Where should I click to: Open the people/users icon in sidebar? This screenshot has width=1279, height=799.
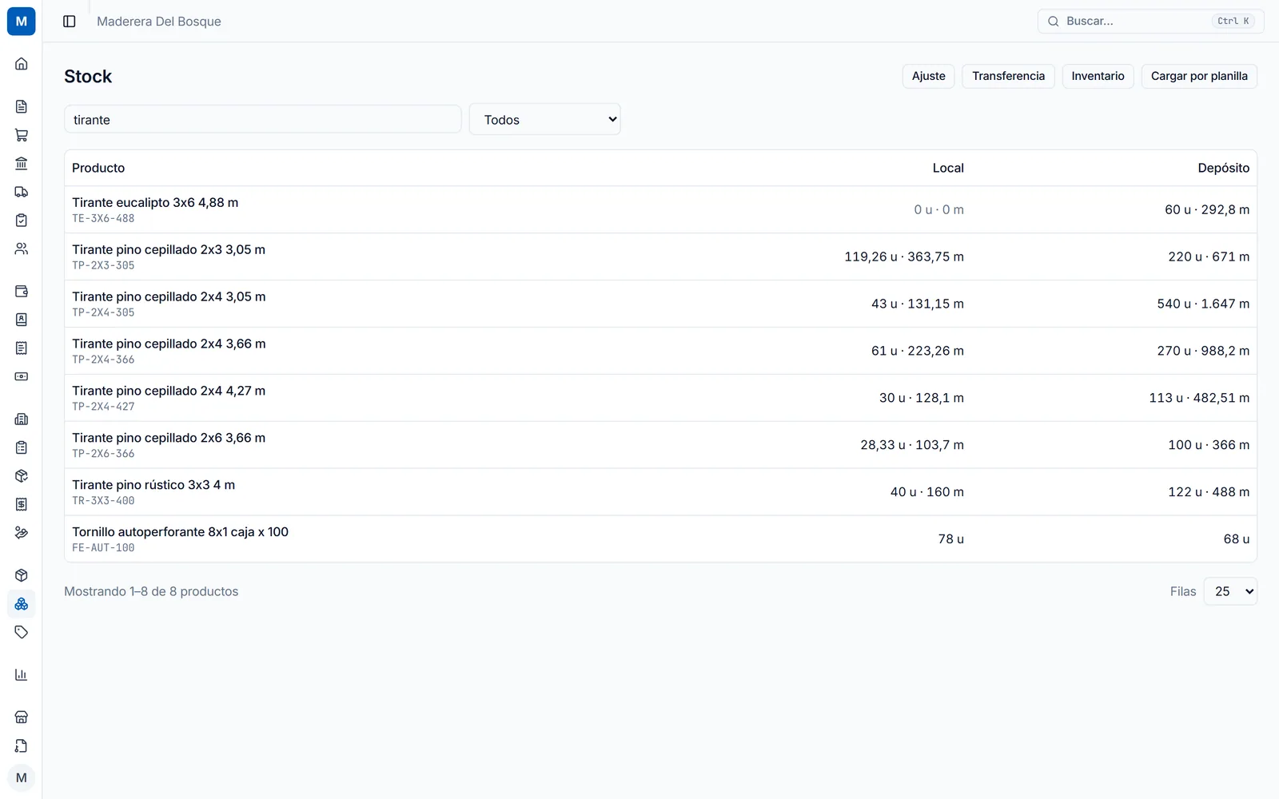tap(22, 248)
